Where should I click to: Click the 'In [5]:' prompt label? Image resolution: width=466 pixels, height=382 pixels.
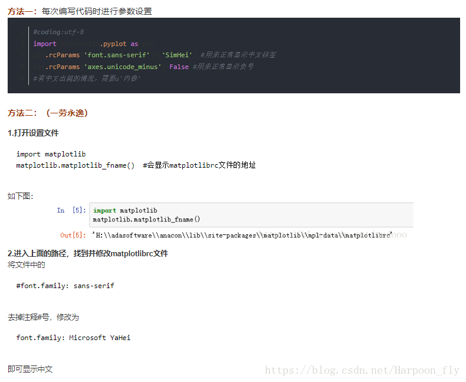[71, 210]
